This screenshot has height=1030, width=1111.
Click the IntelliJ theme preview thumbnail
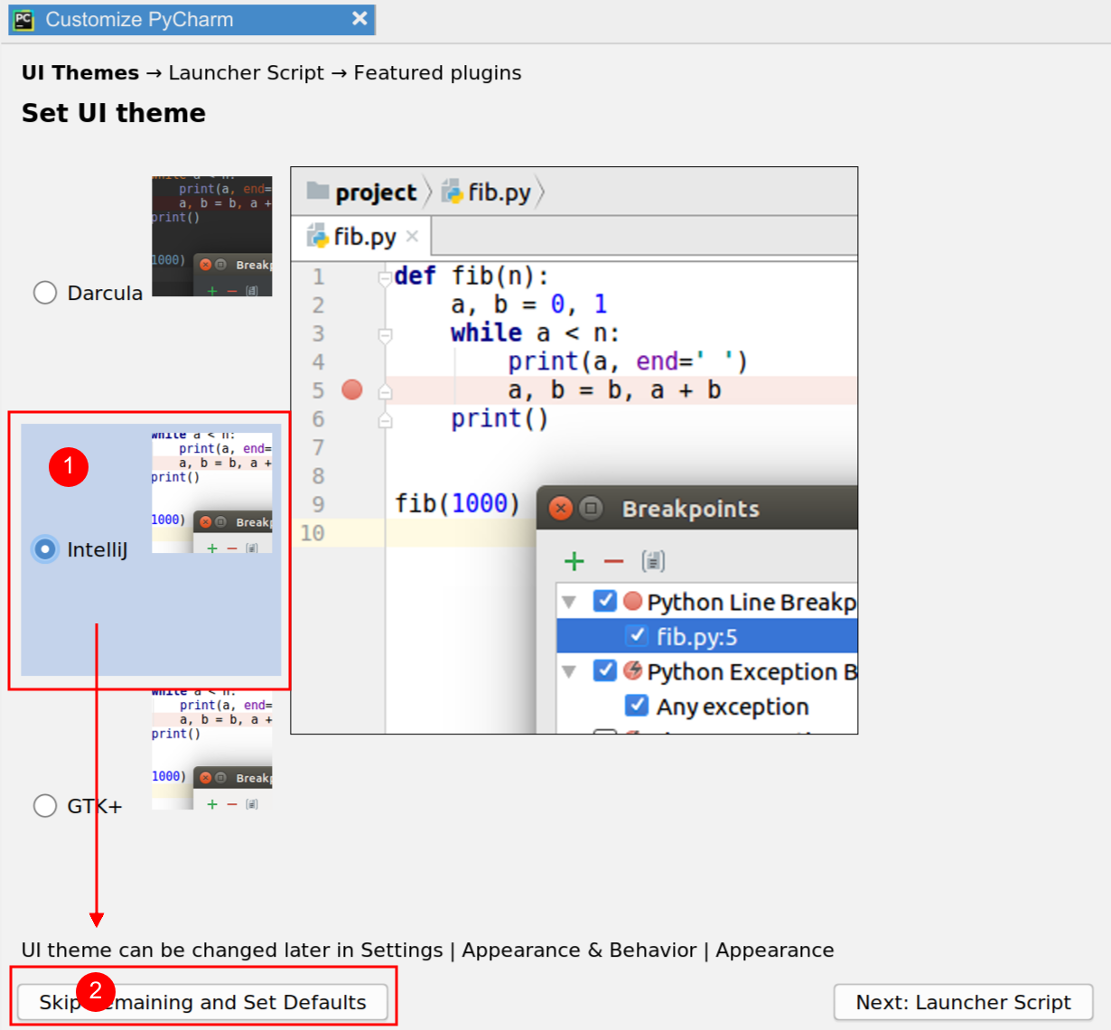coord(211,492)
